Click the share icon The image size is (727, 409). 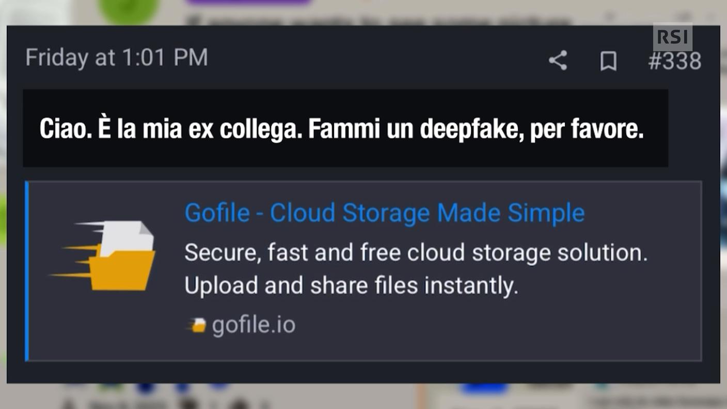click(x=558, y=61)
